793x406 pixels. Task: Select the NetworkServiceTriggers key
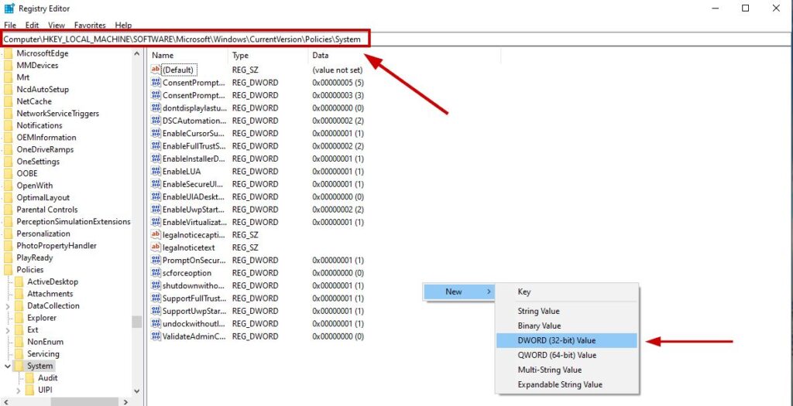57,113
